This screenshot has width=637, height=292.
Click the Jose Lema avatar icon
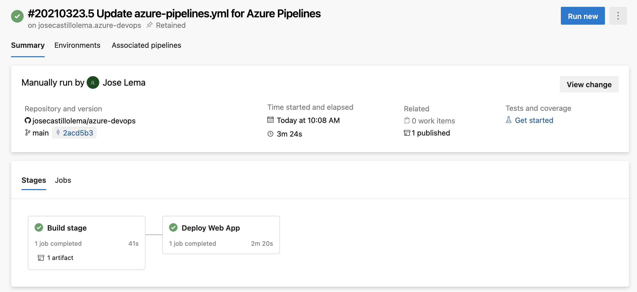point(93,83)
